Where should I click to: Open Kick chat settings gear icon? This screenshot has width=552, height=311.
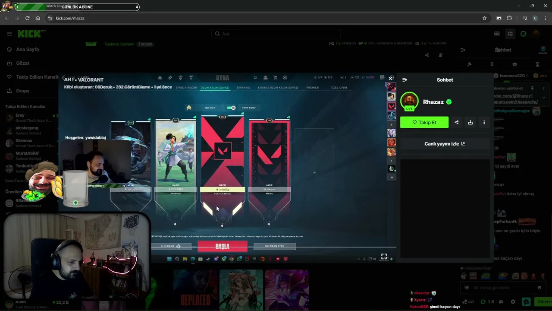click(x=513, y=302)
